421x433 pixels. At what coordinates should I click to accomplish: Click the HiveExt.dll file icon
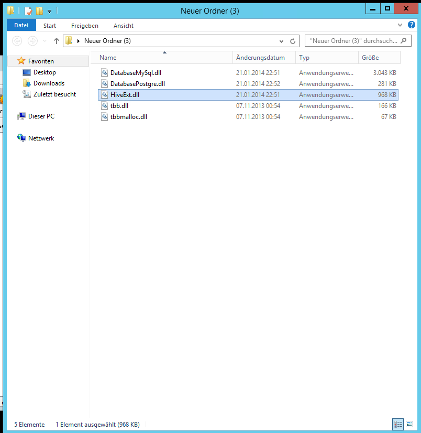104,95
